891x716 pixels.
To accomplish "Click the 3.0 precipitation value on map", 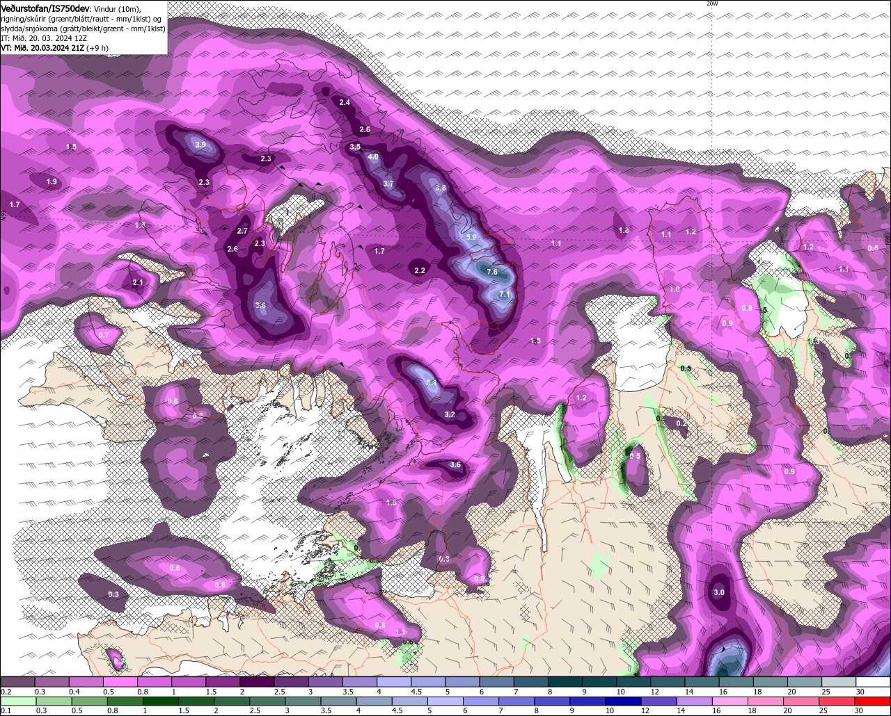I will (x=719, y=592).
